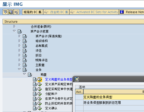This screenshot has width=144, height=112.
Task: Open the documentation icon for 折旧 node
Action: pyautogui.click(x=25, y=55)
